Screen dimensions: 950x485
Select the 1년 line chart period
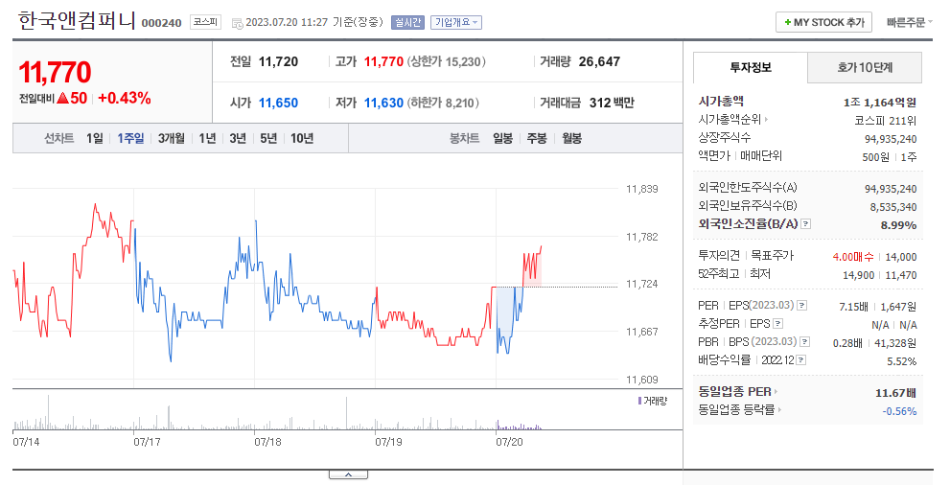pyautogui.click(x=207, y=139)
